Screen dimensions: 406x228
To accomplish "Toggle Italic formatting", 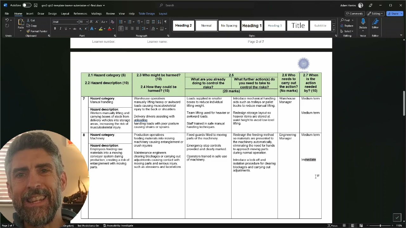I will (x=60, y=29).
